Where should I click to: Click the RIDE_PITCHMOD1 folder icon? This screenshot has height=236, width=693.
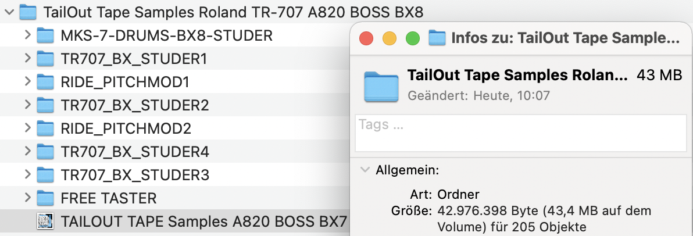[x=45, y=83]
